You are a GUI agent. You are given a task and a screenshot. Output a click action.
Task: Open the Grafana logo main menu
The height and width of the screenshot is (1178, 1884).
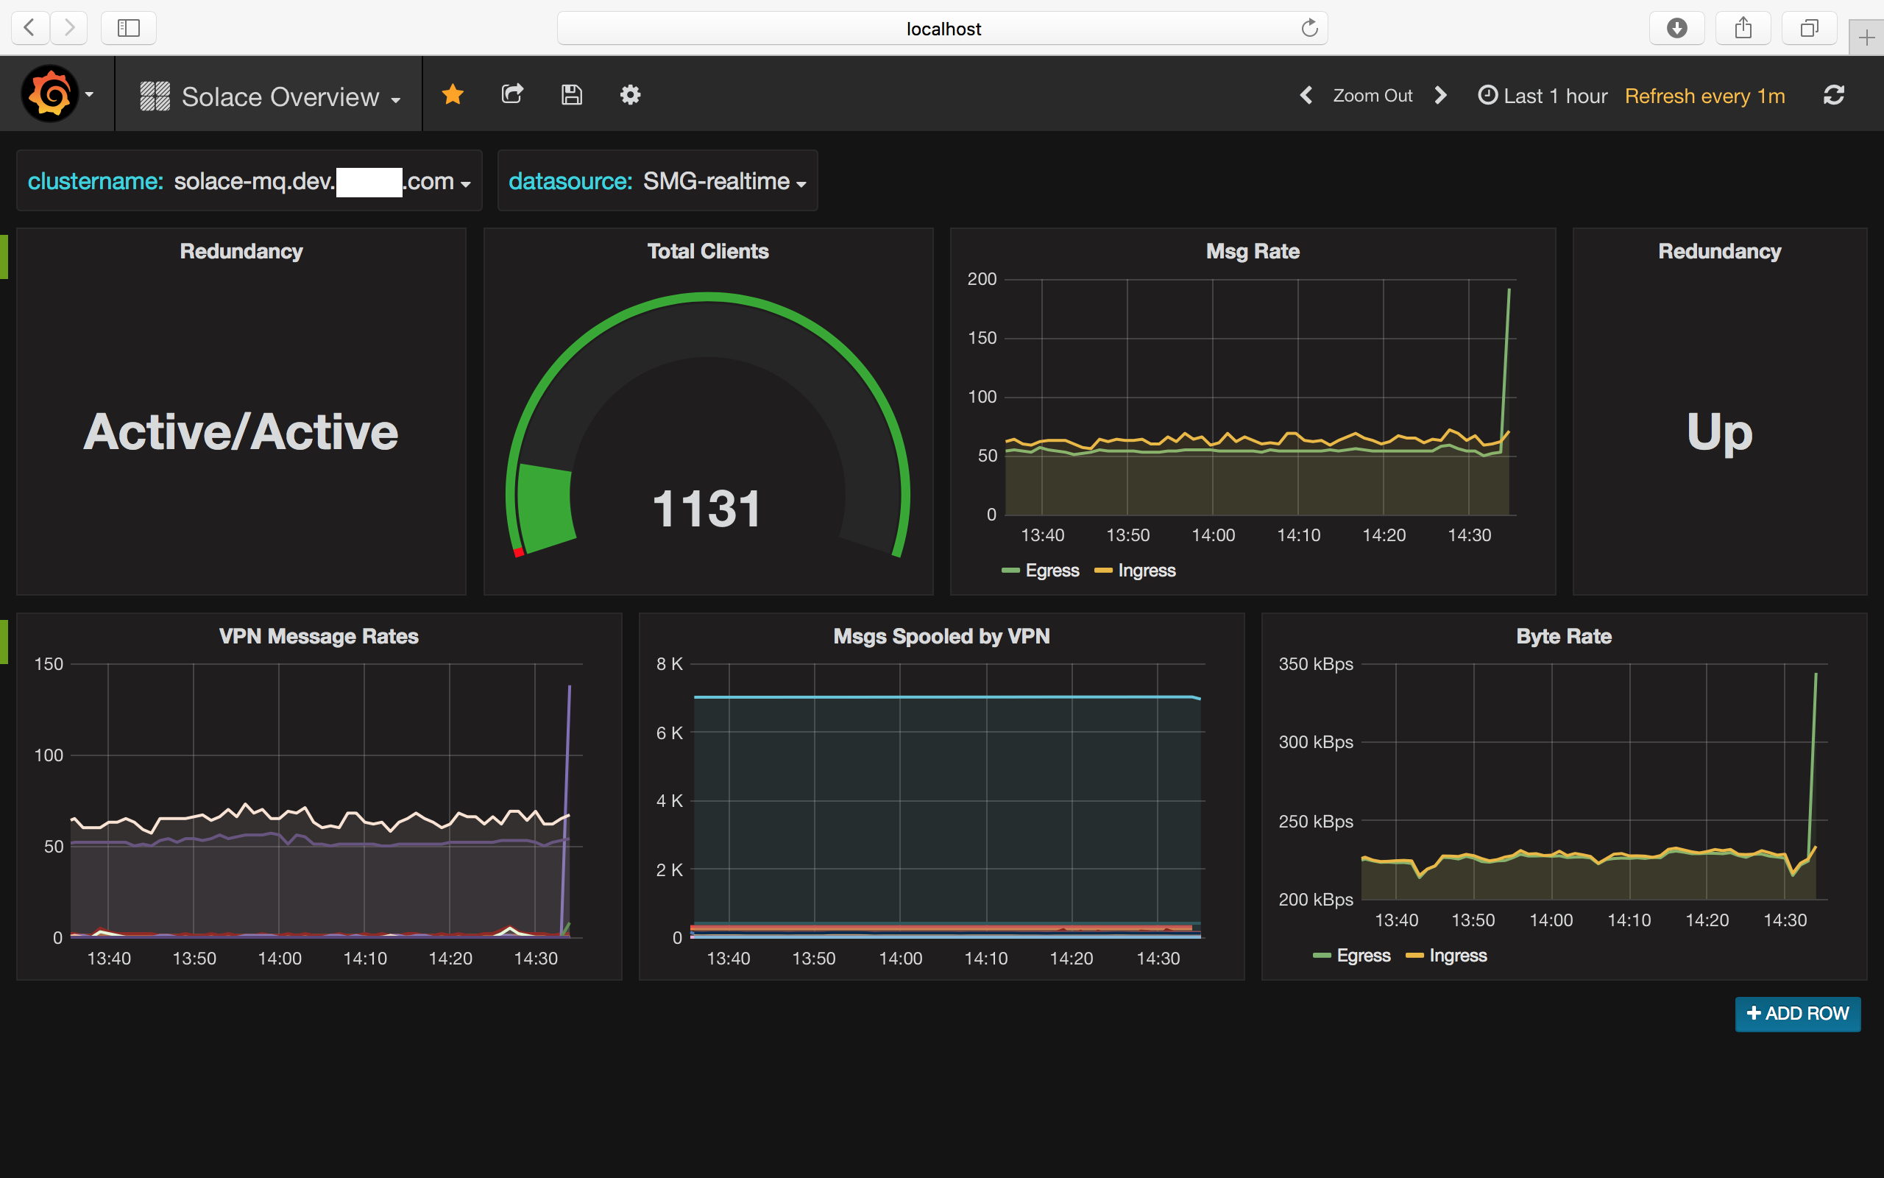[52, 94]
